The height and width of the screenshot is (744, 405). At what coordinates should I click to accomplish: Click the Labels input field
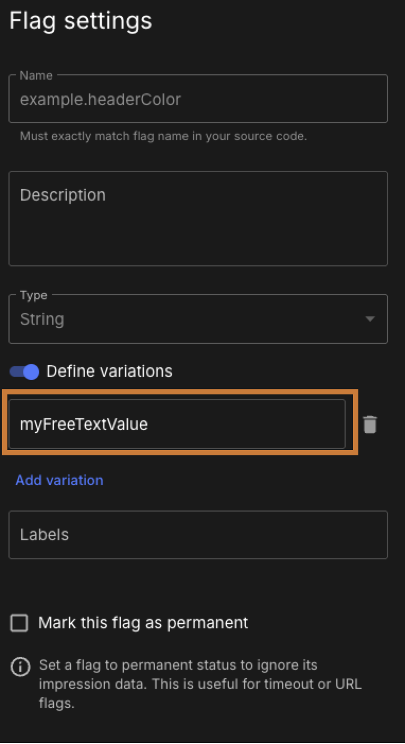pos(198,535)
